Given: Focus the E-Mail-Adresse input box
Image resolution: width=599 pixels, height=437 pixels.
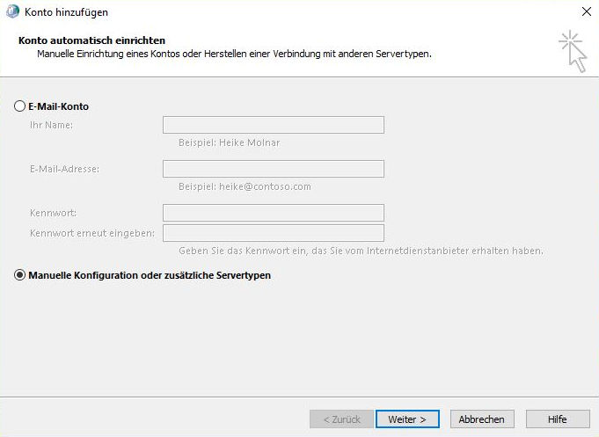Looking at the screenshot, I should (273, 169).
